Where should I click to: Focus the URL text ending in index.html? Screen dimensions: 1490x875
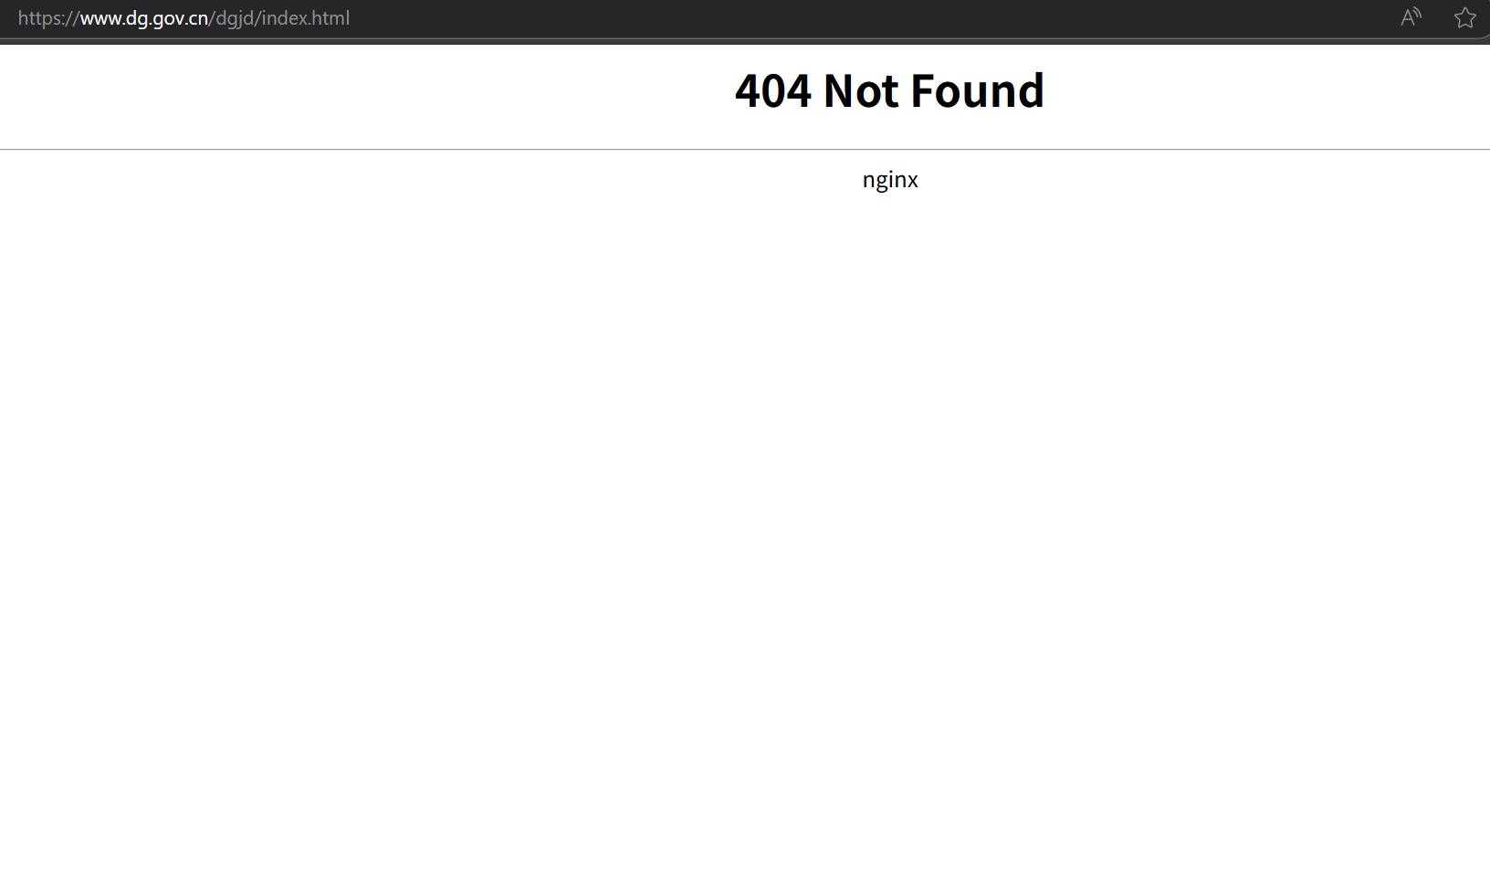(x=184, y=18)
